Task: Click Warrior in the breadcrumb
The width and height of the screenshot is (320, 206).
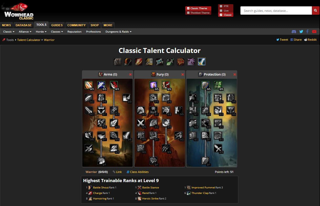Action: point(49,40)
